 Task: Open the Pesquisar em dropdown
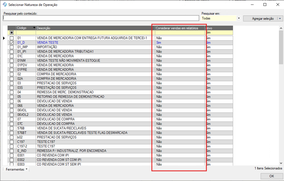[x=239, y=18]
